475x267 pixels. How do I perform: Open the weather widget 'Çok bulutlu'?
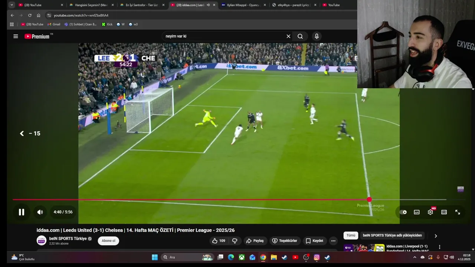tap(23, 257)
